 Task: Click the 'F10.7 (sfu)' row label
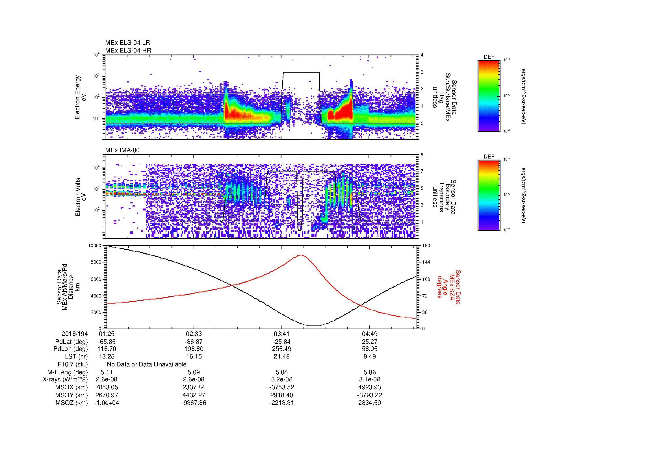(x=73, y=364)
